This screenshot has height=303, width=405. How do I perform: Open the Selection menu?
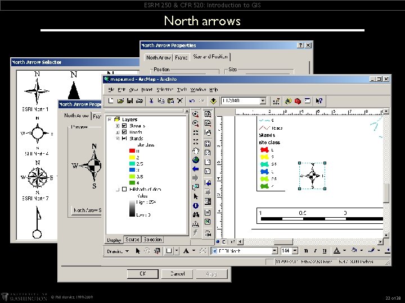[x=164, y=90]
